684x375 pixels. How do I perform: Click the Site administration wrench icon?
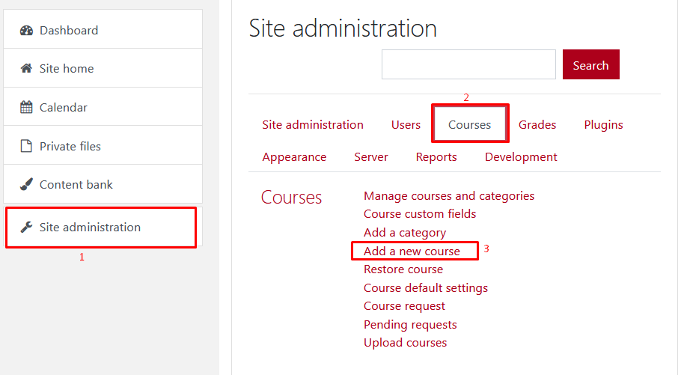[x=27, y=228]
